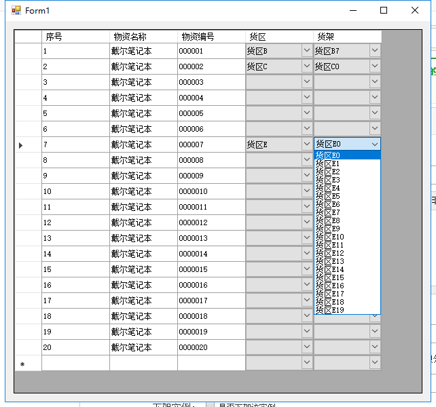Open the 货区 dropdown in the new row
436x407 pixels.
[307, 362]
